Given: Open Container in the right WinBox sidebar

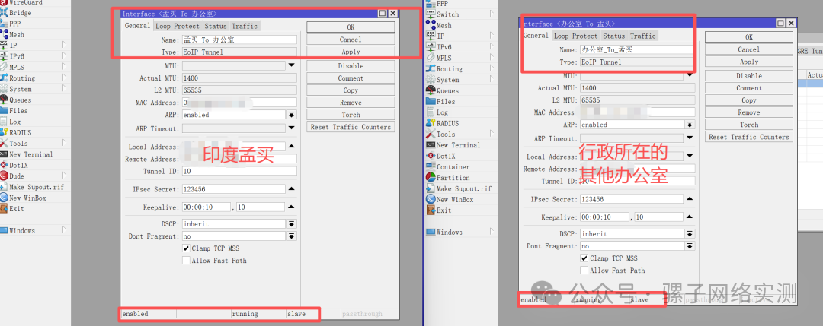Looking at the screenshot, I should click(453, 167).
